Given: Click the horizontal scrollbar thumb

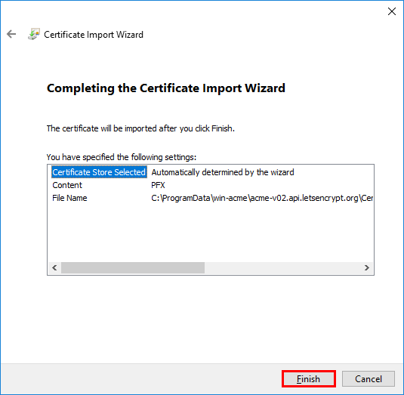Looking at the screenshot, I should [x=133, y=267].
